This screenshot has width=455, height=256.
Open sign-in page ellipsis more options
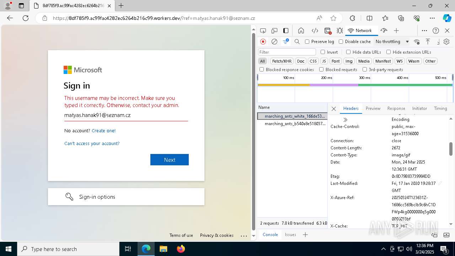pos(243,236)
